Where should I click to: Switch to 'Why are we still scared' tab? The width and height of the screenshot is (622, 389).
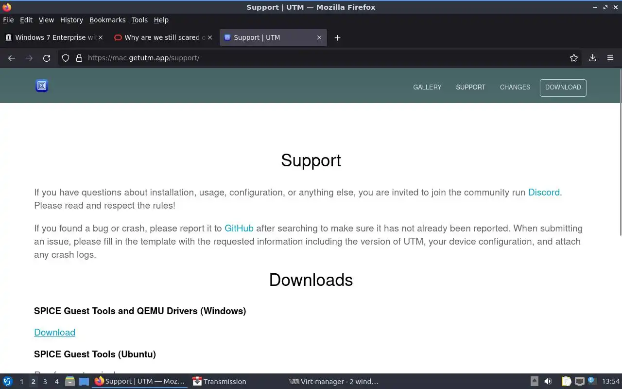point(163,37)
